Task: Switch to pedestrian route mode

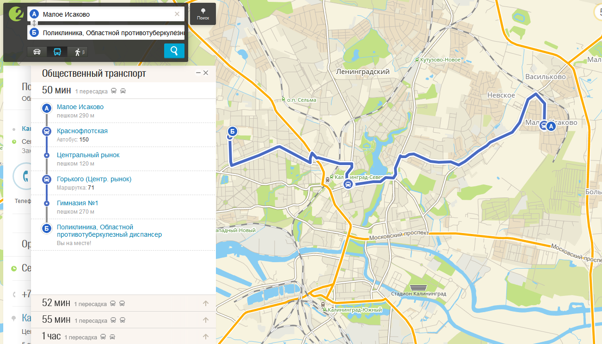Action: 78,52
